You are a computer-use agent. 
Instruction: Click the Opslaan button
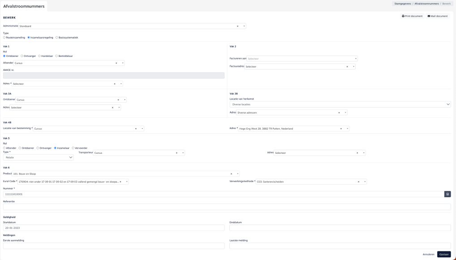pyautogui.click(x=443, y=254)
